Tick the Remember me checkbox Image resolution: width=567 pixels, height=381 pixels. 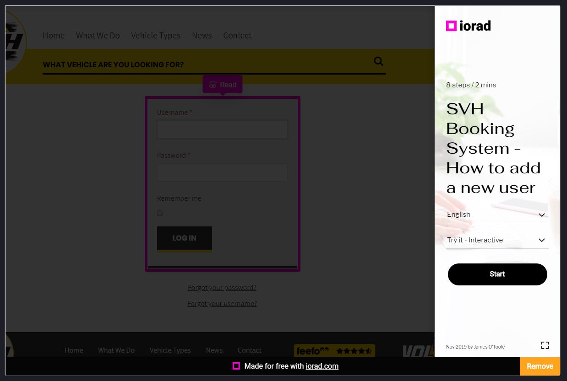pyautogui.click(x=160, y=213)
